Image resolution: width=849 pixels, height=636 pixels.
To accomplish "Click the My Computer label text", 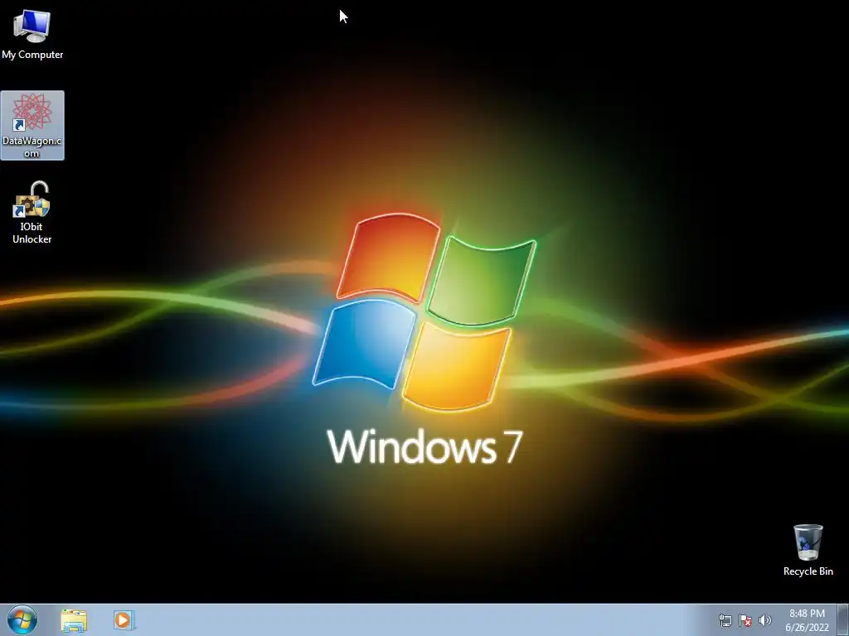I will click(32, 55).
